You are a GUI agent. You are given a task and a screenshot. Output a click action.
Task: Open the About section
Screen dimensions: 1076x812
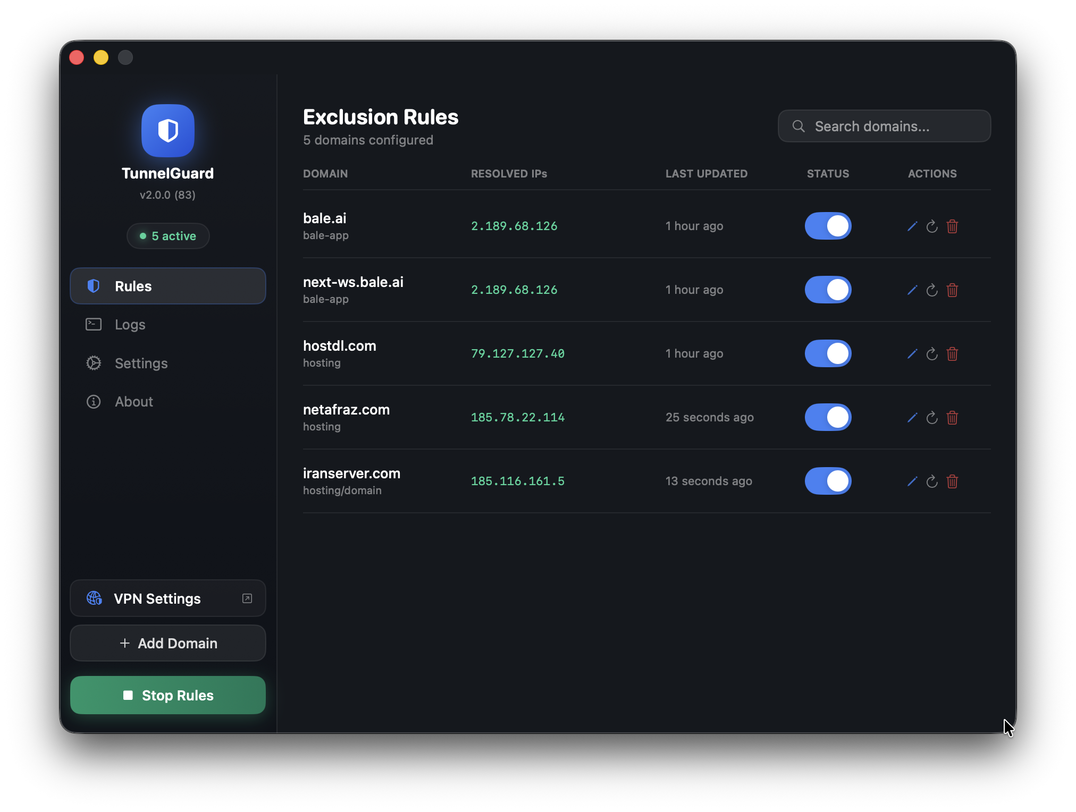tap(133, 402)
